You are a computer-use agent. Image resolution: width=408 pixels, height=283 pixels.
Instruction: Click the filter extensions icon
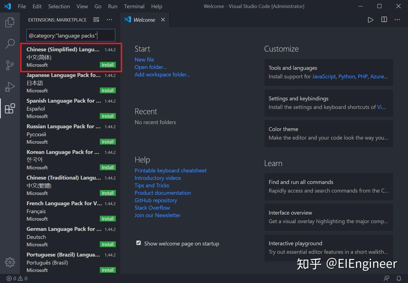coord(96,20)
